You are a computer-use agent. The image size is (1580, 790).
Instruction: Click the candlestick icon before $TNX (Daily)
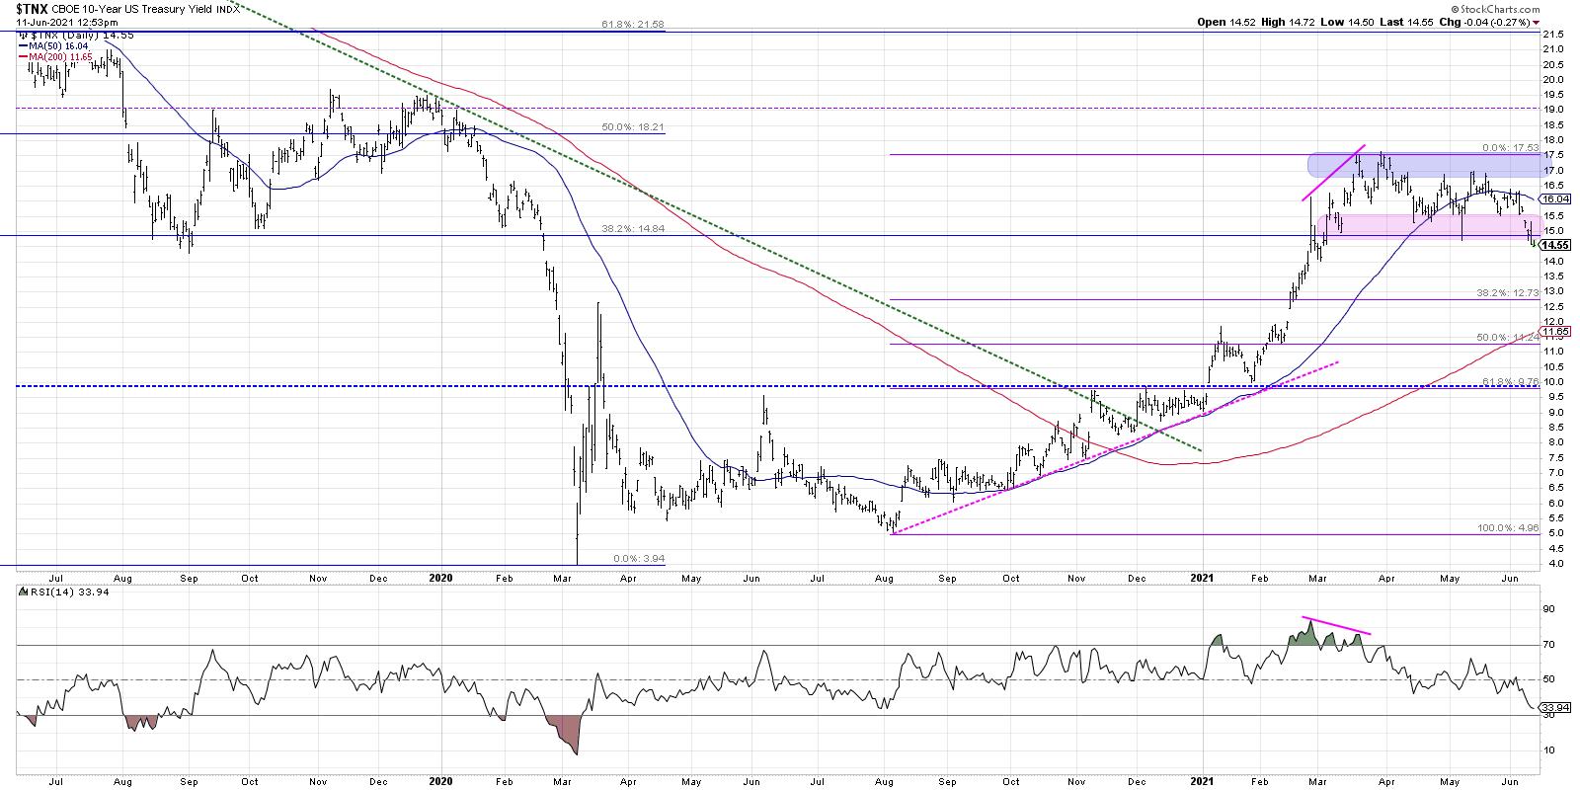click(x=21, y=35)
